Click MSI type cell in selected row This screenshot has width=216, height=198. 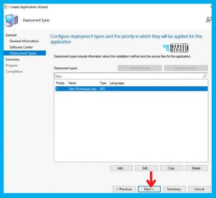102,89
